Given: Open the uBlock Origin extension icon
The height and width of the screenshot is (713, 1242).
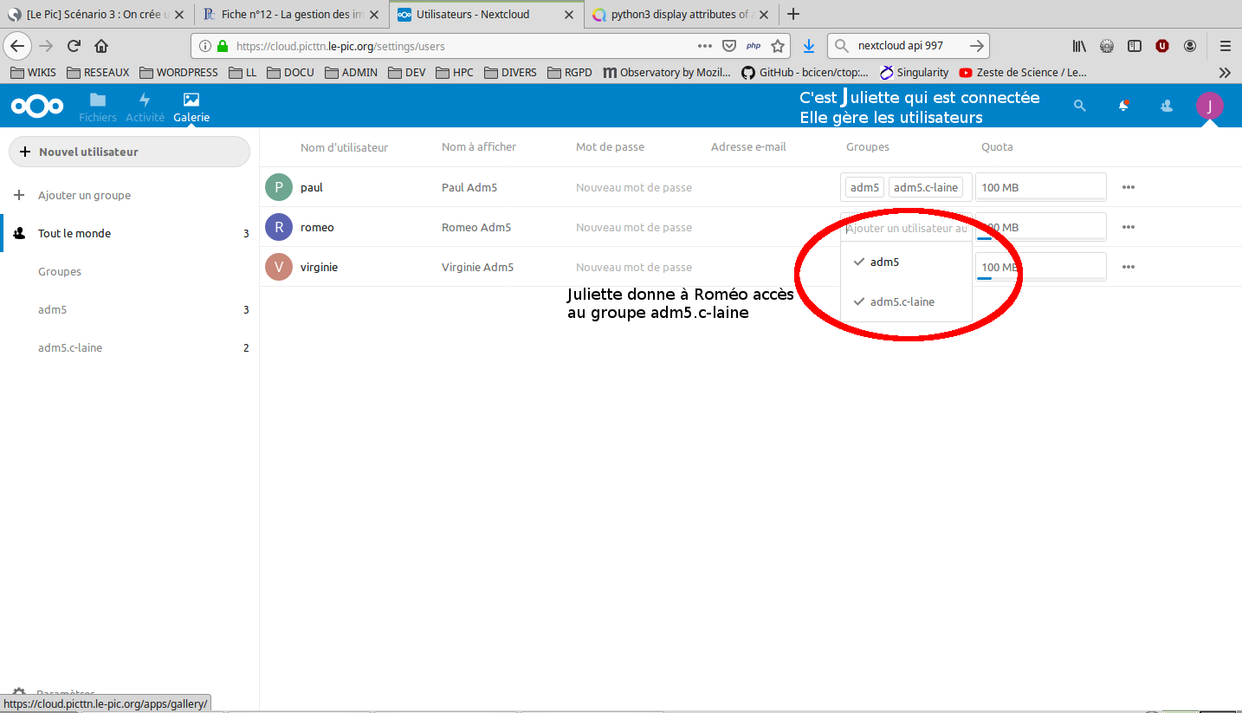Looking at the screenshot, I should point(1162,46).
